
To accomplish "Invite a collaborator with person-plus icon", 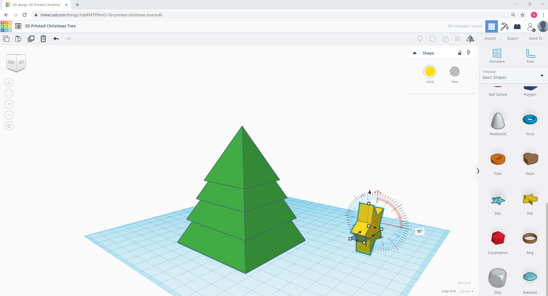I will click(x=531, y=27).
